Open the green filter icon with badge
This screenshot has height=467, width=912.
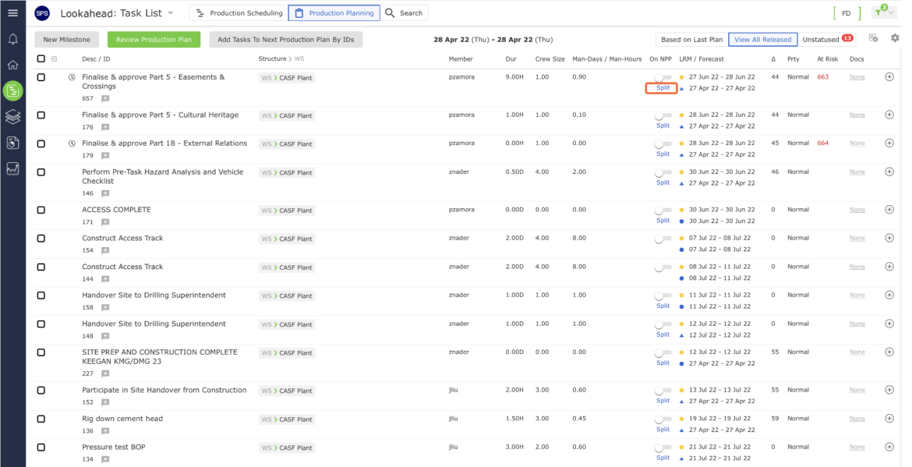pos(879,12)
